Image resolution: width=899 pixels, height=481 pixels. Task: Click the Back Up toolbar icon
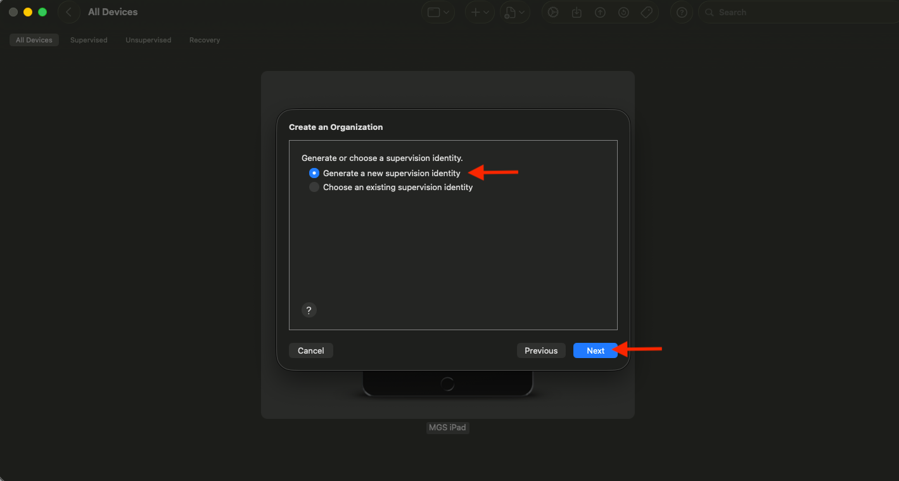600,12
